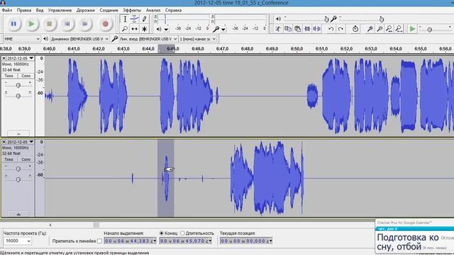Skip to start of the project
The height and width of the screenshot is (255, 454).
tap(67, 24)
